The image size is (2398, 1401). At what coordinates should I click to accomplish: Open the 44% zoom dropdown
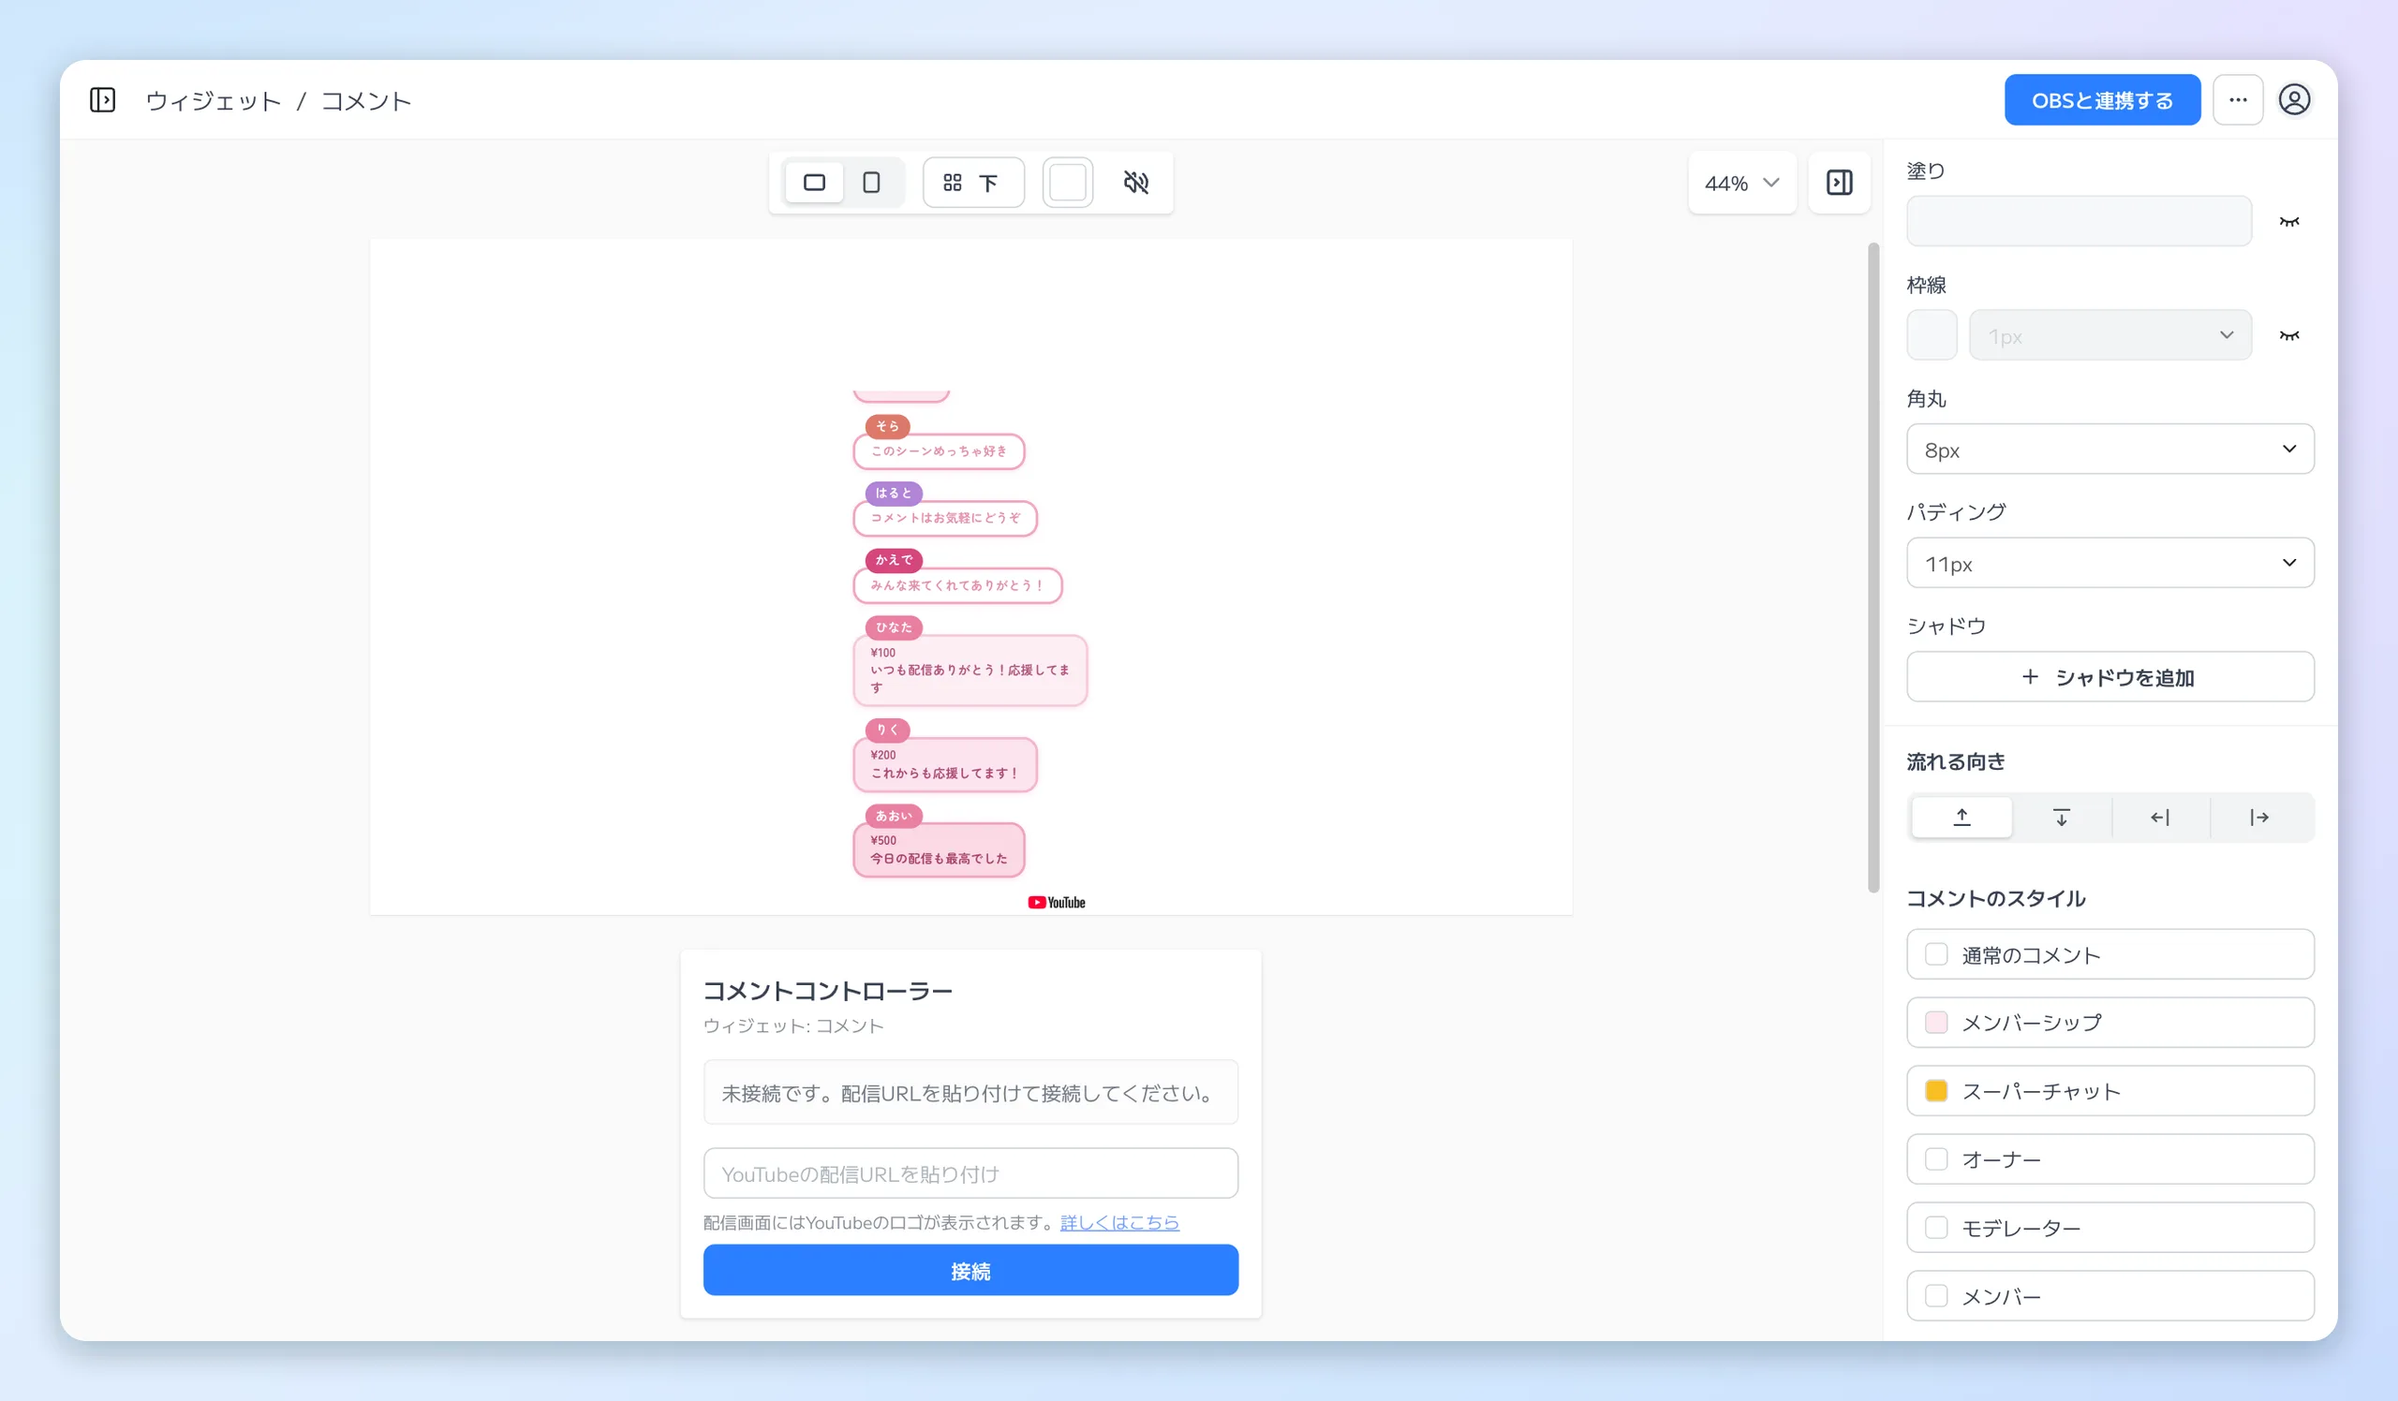(x=1741, y=183)
